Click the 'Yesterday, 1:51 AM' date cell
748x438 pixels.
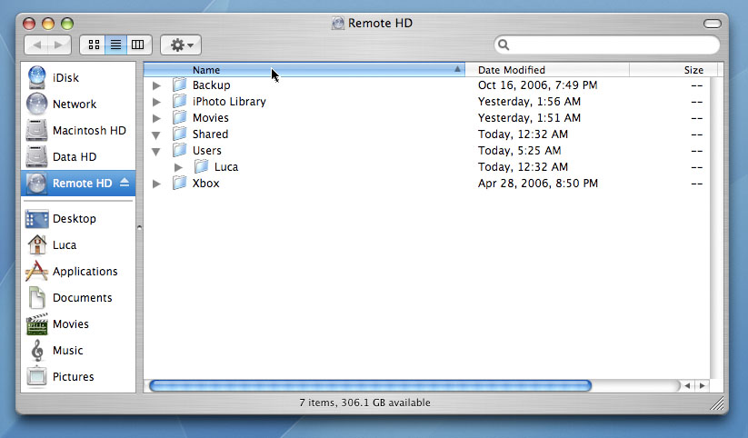tap(529, 117)
